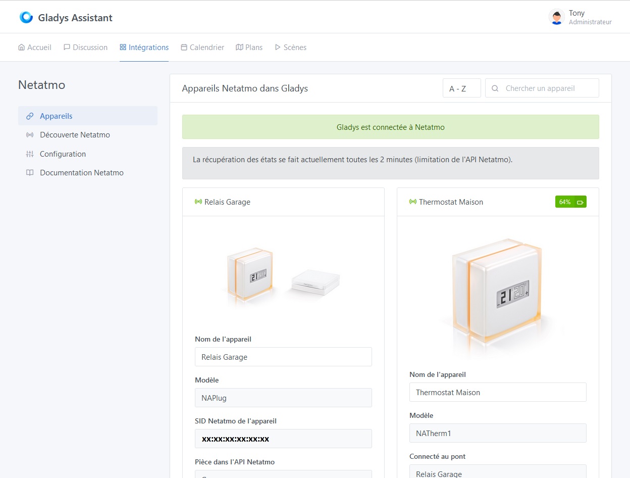Screen dimensions: 630x478
Task: Click the battery indicator on Thermostat Maison
Action: tap(570, 201)
